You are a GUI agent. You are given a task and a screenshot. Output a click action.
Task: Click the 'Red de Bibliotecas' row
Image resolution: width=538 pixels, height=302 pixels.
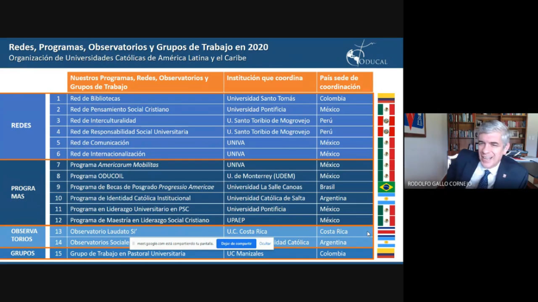pyautogui.click(x=95, y=99)
